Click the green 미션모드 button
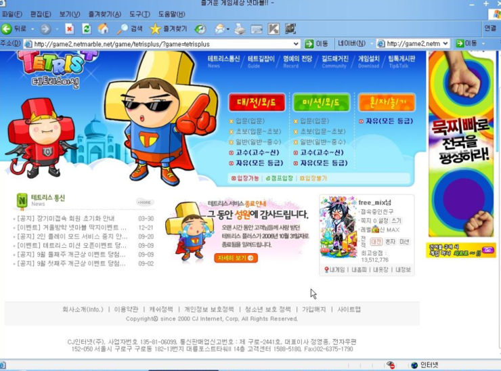This screenshot has width=501, height=371. point(322,102)
